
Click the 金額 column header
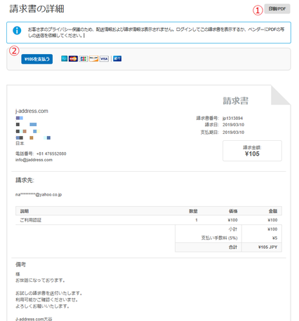coord(273,211)
